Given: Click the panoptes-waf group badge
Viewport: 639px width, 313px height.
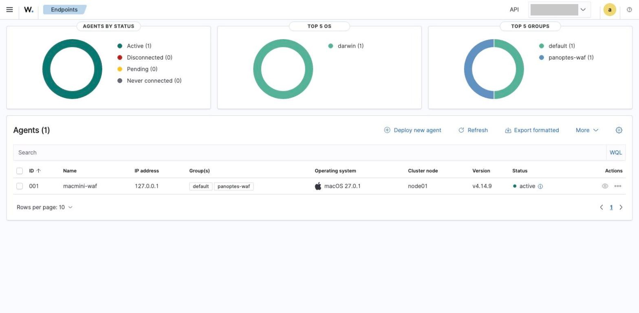Looking at the screenshot, I should point(234,186).
